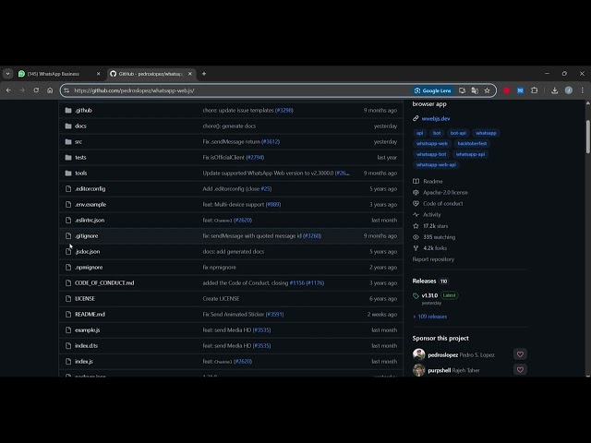Screen dimensions: 591x443
Task: Open v1.31.0 latest release
Action: 429,295
